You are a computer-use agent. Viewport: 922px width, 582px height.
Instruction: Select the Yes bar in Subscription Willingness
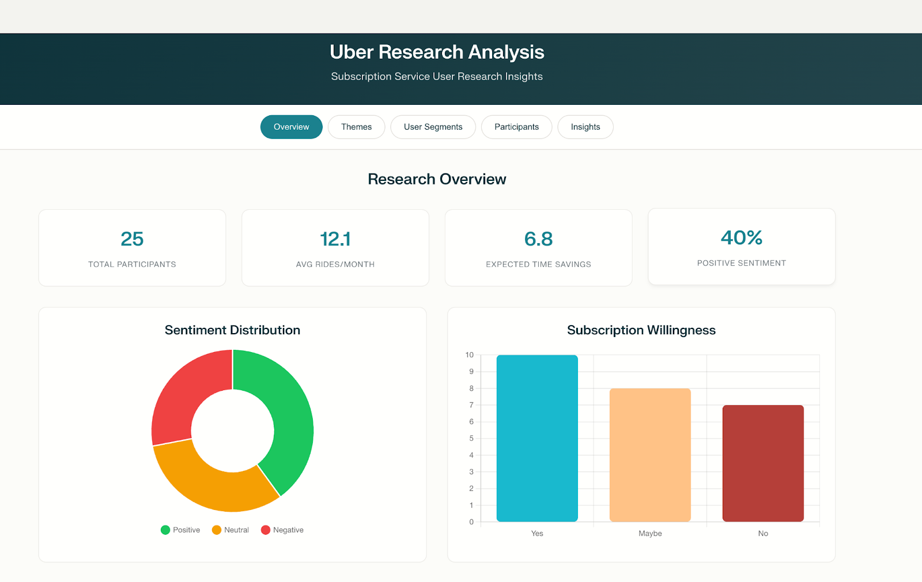coord(537,438)
